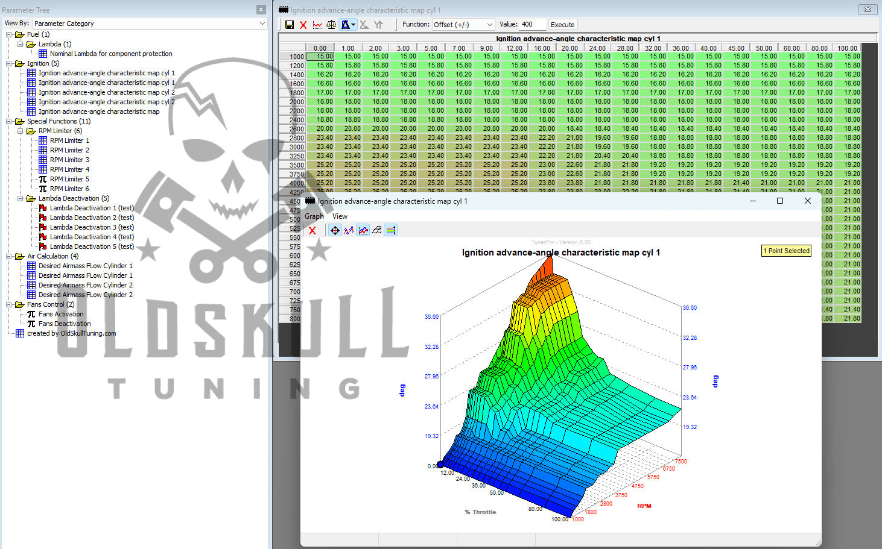
Task: Collapse the Fuel tree node
Action: point(9,34)
